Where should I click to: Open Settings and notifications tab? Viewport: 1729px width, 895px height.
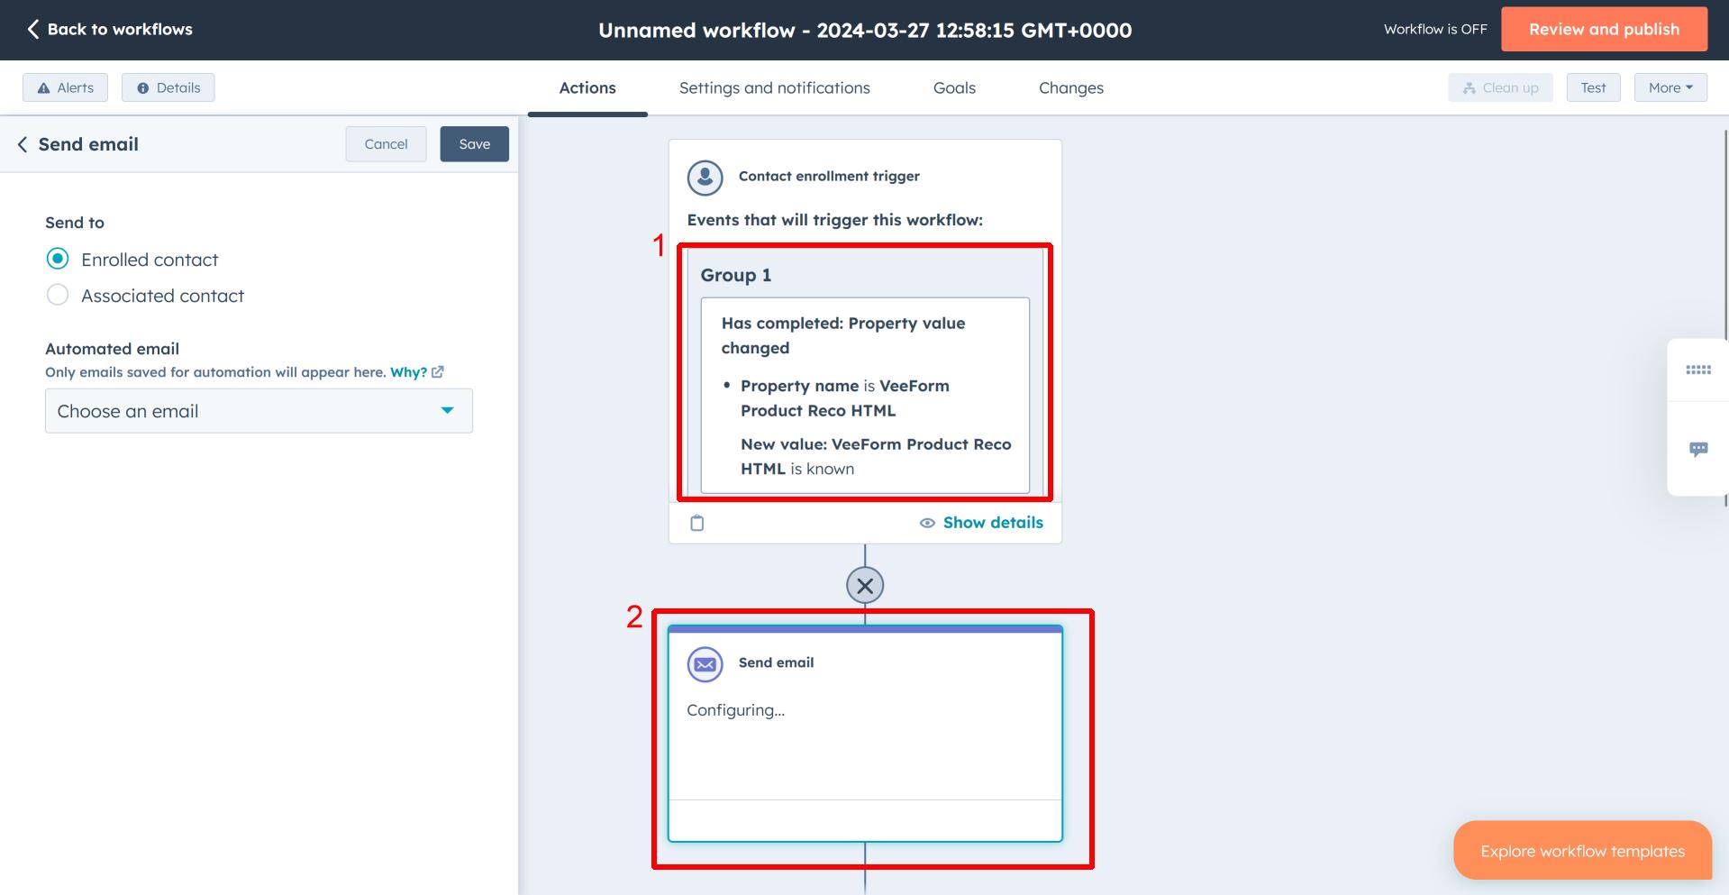click(775, 87)
